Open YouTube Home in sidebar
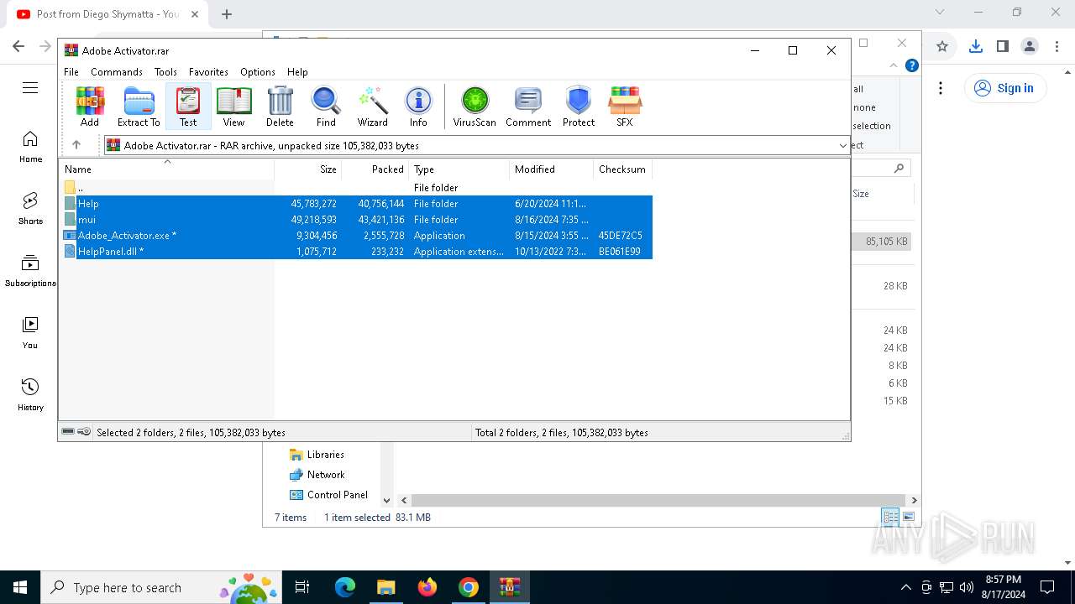The width and height of the screenshot is (1075, 604). 30,147
